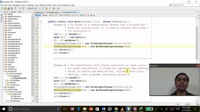Select the JavaApplication18 project
Image resolution: width=200 pixels, height=112 pixels.
pyautogui.click(x=14, y=40)
